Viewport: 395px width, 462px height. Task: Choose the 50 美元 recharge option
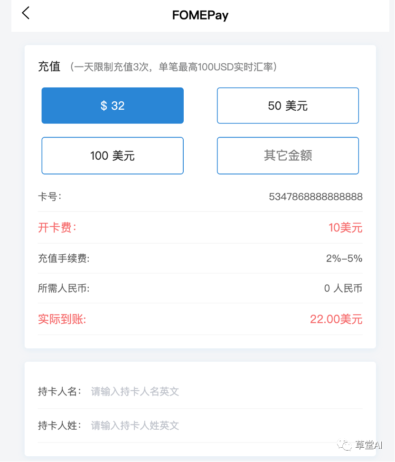[x=288, y=106]
